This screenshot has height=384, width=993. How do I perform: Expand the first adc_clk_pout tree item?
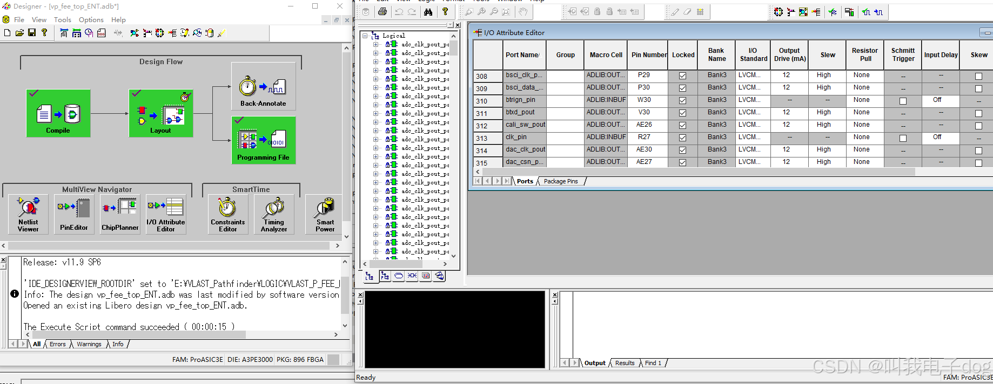click(375, 44)
